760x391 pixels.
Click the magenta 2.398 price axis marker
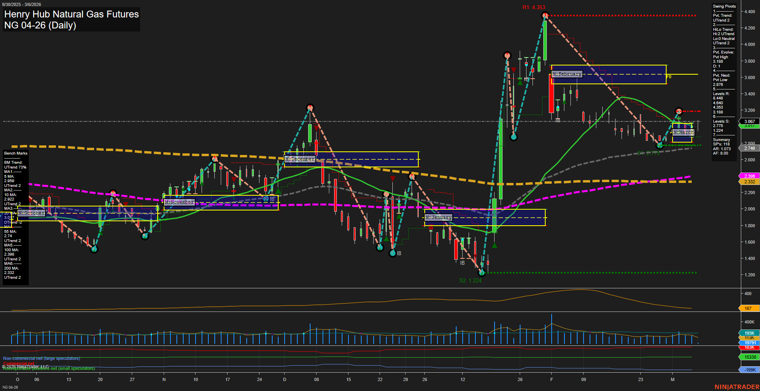pyautogui.click(x=749, y=176)
